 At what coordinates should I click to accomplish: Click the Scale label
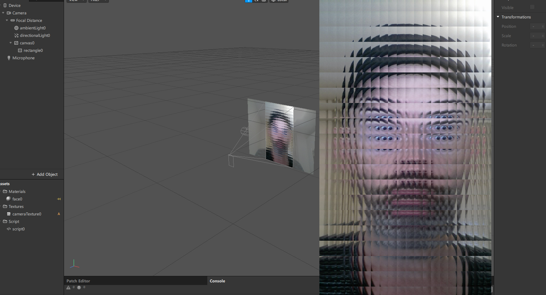pos(506,36)
